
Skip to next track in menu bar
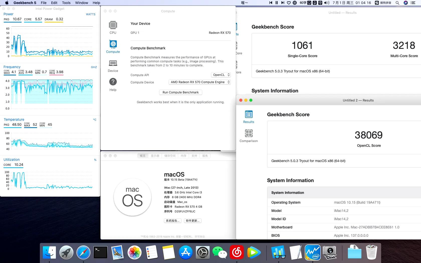pyautogui.click(x=283, y=3)
